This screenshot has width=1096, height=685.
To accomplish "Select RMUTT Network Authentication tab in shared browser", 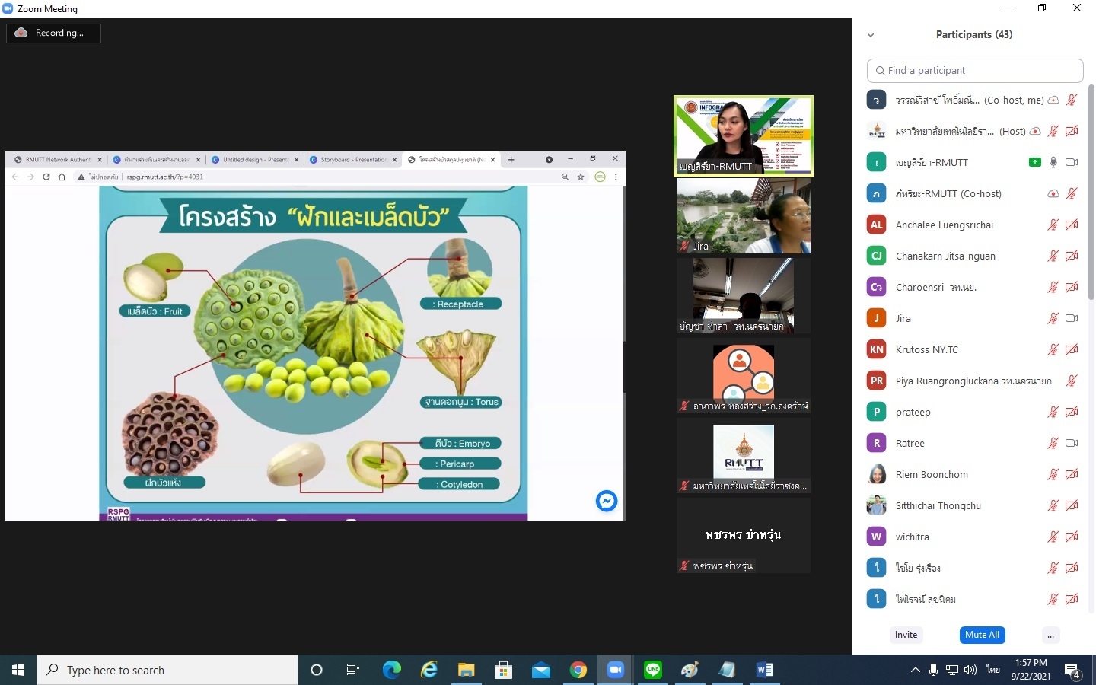I will pos(57,160).
